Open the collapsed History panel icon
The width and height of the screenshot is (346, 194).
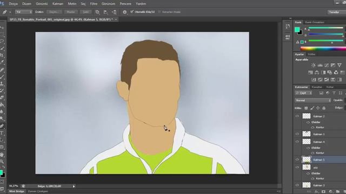click(x=288, y=26)
